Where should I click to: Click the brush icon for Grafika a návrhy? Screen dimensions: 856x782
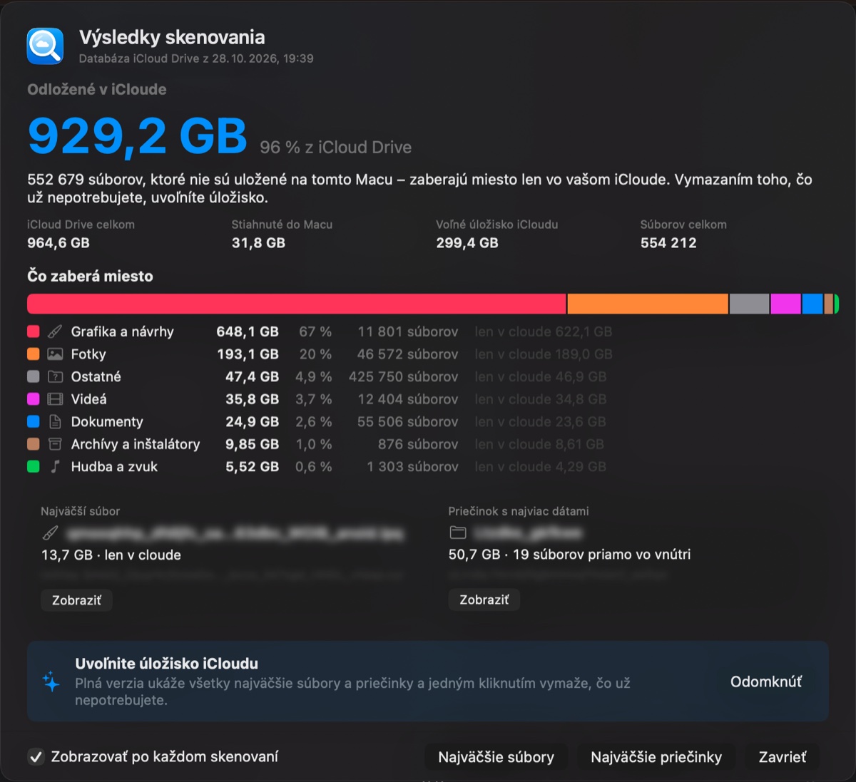tap(55, 331)
